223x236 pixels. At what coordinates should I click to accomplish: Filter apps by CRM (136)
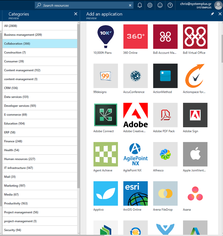click(x=40, y=88)
